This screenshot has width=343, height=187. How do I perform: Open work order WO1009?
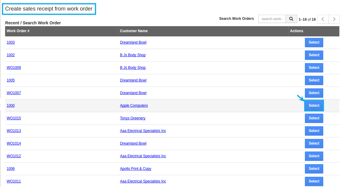14,67
